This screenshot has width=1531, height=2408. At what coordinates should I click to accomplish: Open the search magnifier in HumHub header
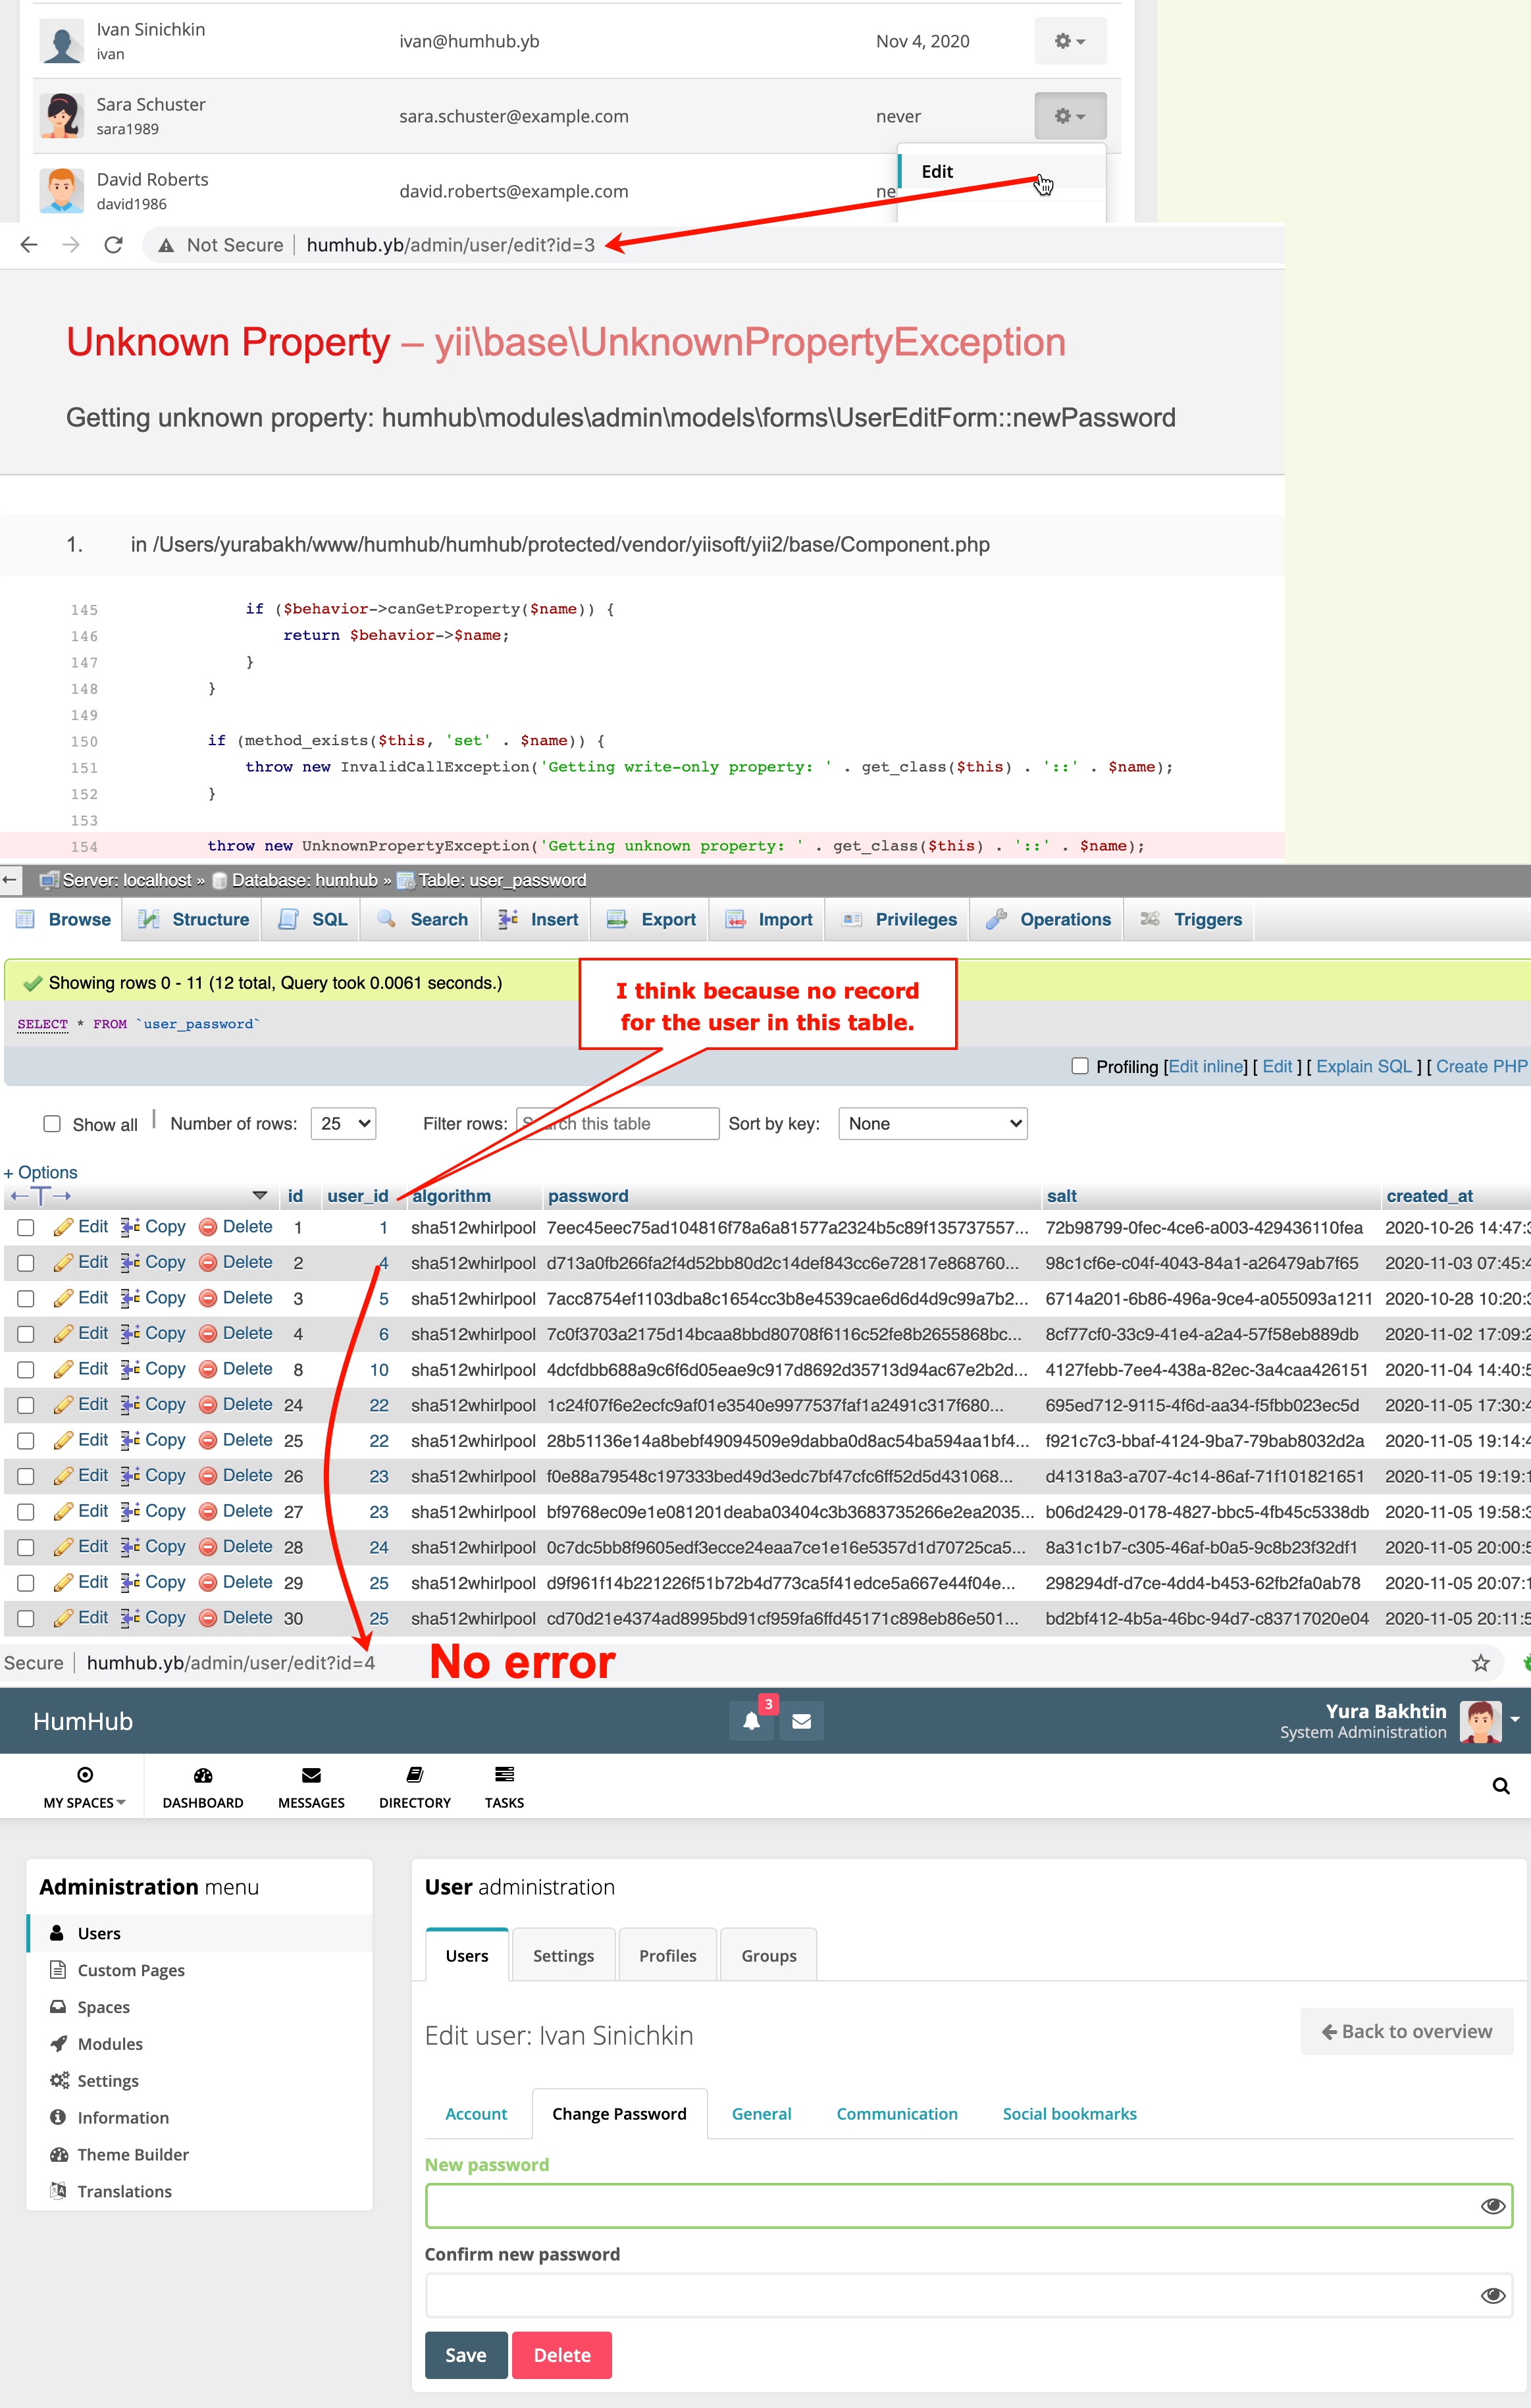point(1500,1786)
